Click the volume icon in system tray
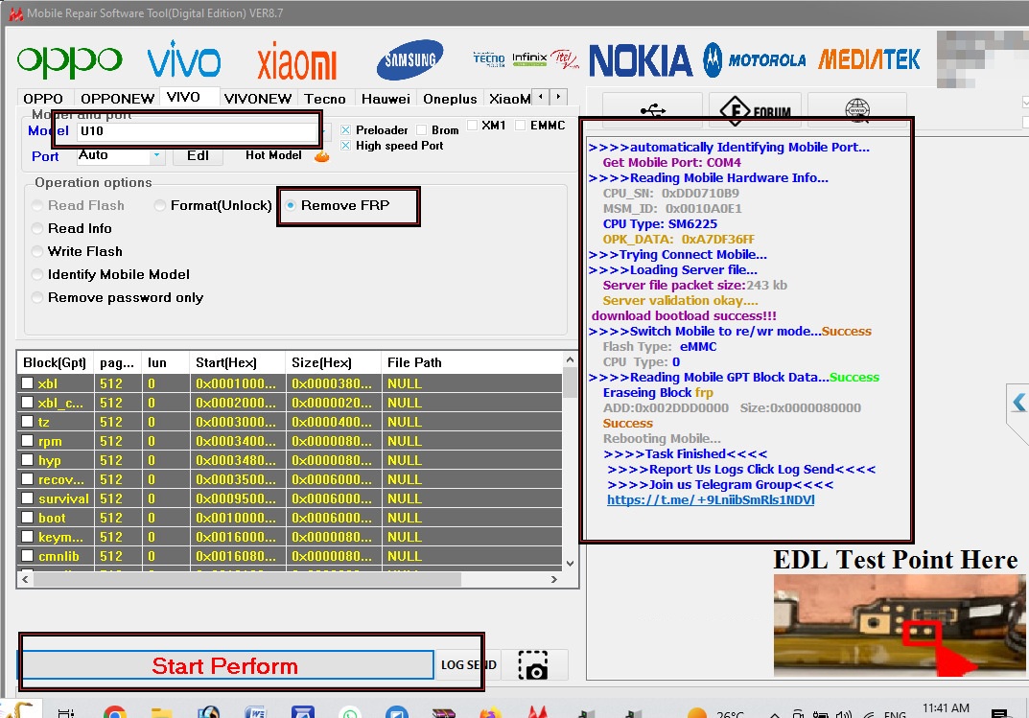 (x=844, y=714)
